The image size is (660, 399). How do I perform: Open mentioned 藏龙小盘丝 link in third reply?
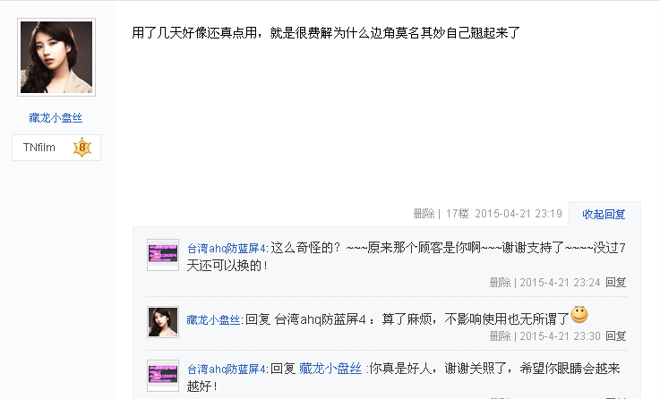tap(330, 369)
